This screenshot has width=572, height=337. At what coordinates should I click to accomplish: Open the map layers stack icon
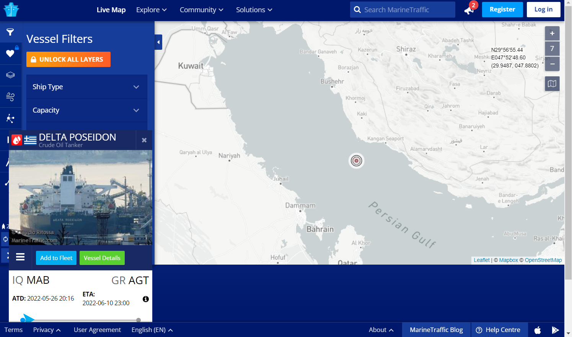pyautogui.click(x=10, y=75)
